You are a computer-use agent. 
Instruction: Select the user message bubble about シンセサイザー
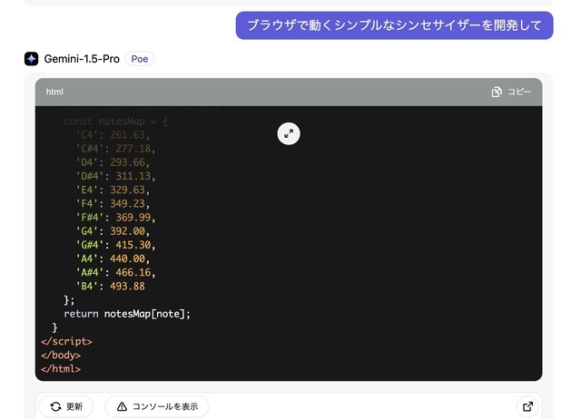395,25
